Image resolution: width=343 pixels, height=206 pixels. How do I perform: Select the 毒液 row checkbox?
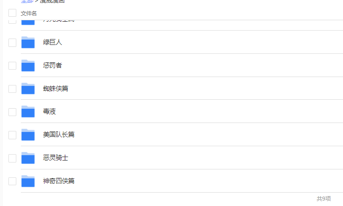tap(12, 112)
